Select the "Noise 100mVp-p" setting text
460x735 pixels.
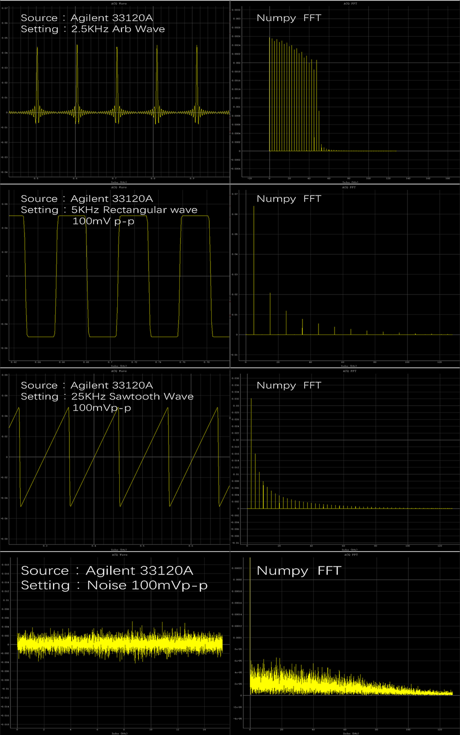pyautogui.click(x=147, y=585)
